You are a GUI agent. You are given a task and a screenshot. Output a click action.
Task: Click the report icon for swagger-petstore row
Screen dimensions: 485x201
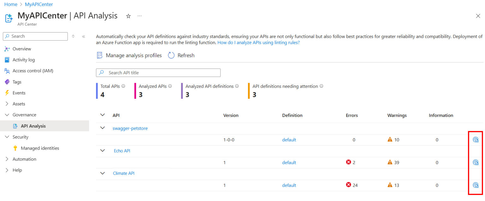click(476, 139)
